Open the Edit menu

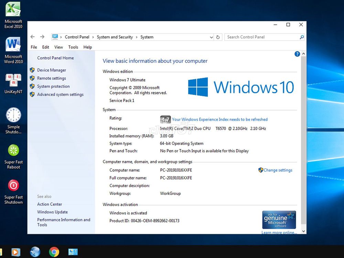pos(46,47)
